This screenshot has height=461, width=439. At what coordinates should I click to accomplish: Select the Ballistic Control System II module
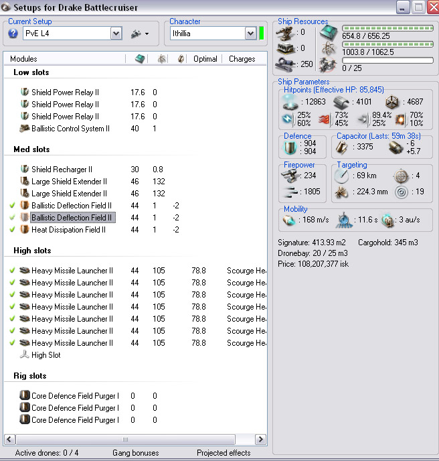[70, 129]
